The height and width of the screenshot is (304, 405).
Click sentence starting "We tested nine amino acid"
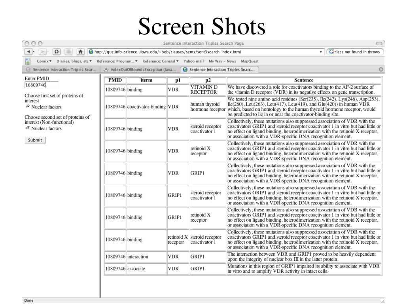(x=304, y=107)
